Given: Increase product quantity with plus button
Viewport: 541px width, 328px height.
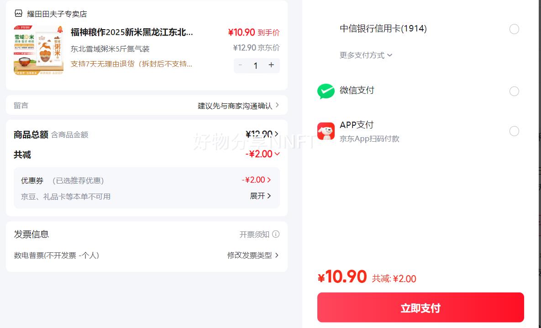Looking at the screenshot, I should (271, 65).
